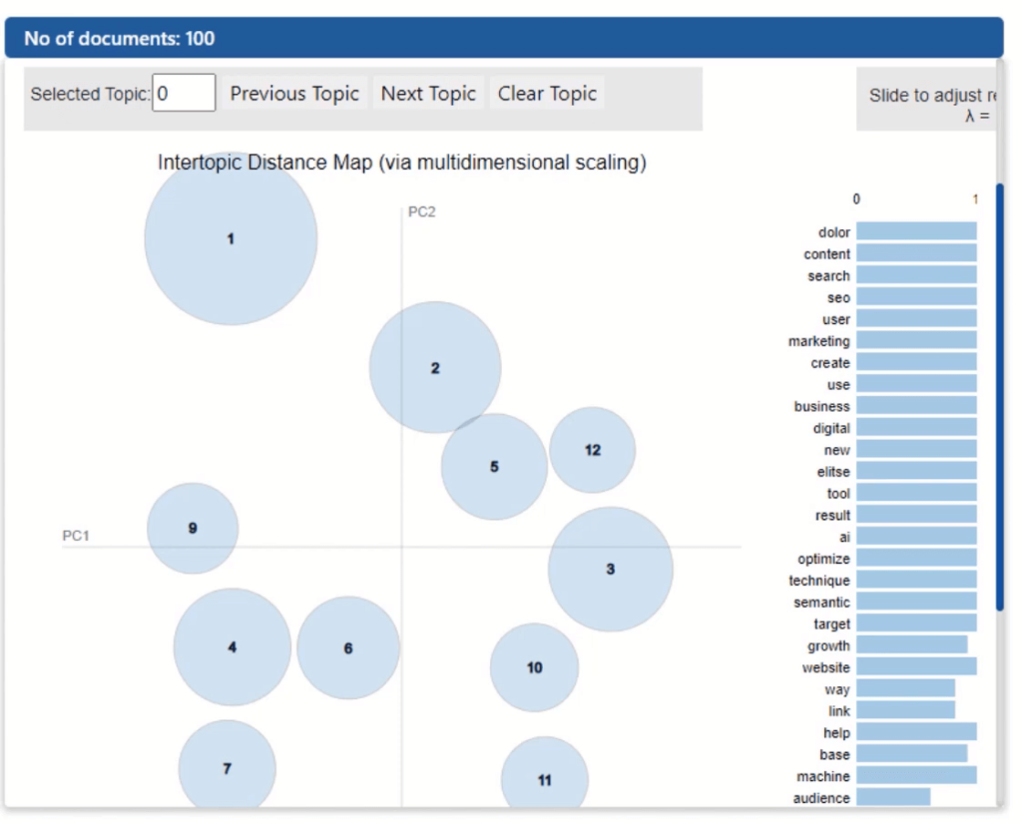Click the Selected Topic input field
Screen dimensions: 1022x823
(x=184, y=93)
